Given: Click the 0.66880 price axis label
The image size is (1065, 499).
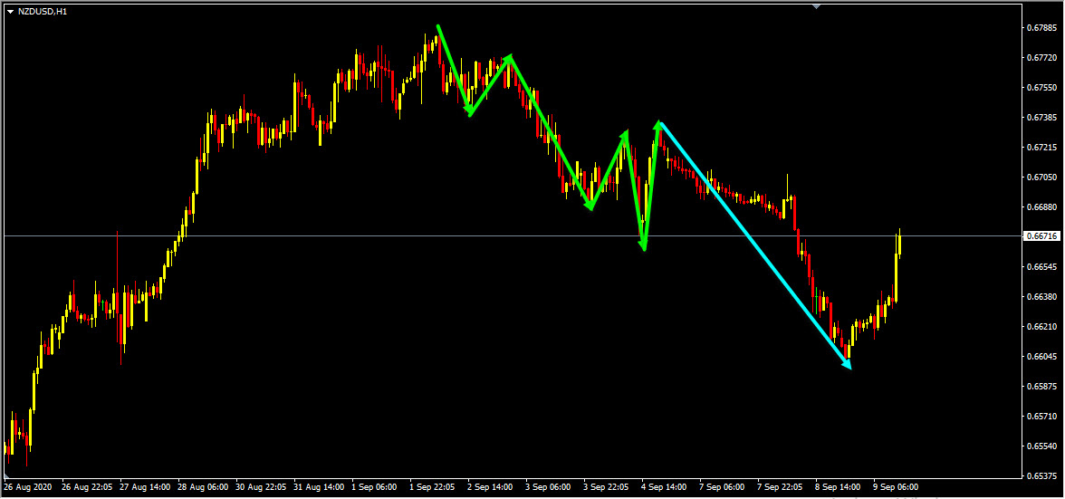Looking at the screenshot, I should tap(1041, 207).
